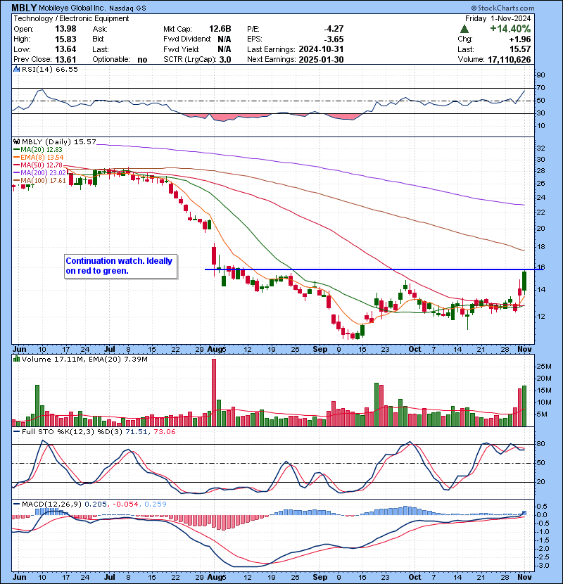Click the EPS -3.65 value

334,39
